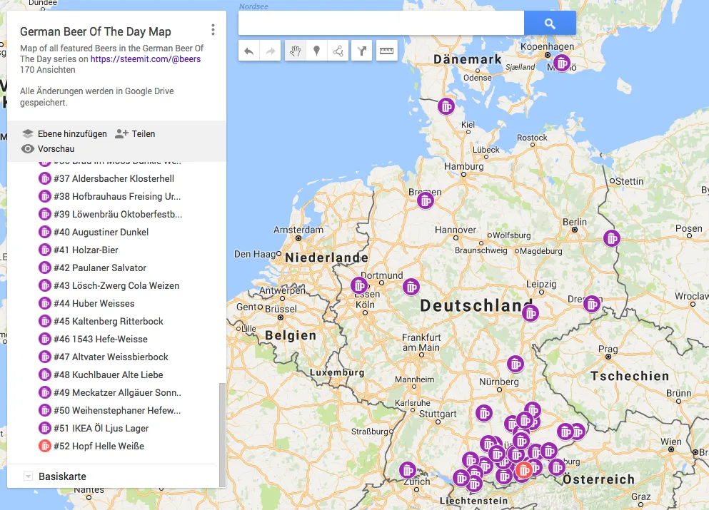Open the three-dot map options menu
709x510 pixels.
click(213, 30)
